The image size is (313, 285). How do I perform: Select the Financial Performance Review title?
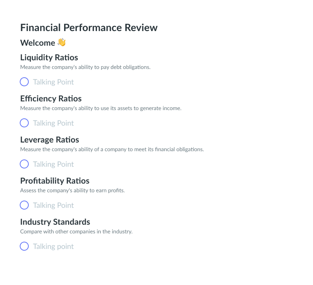click(x=89, y=27)
